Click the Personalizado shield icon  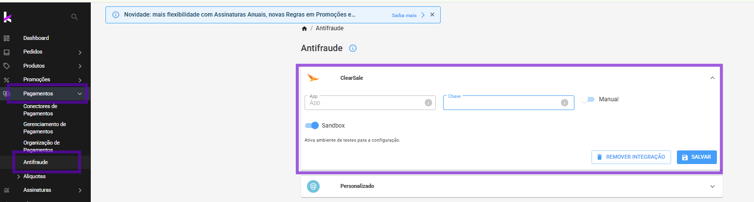[x=313, y=186]
